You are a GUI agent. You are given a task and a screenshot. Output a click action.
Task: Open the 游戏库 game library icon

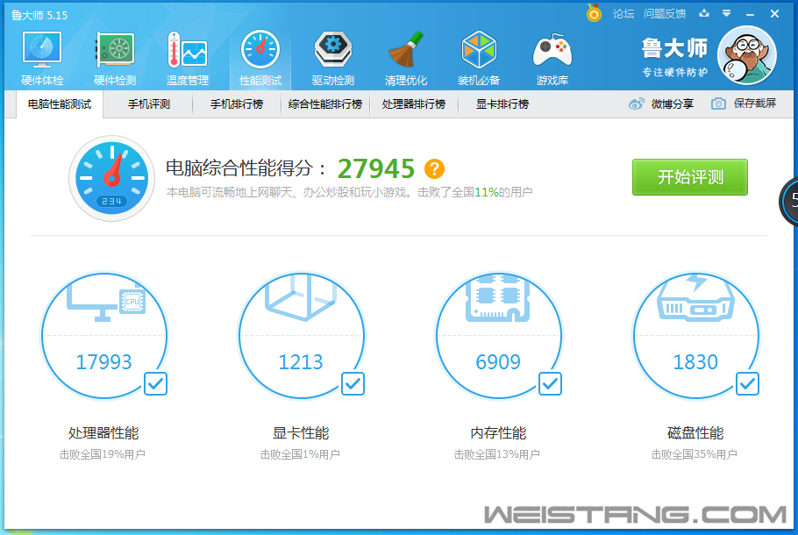click(552, 58)
